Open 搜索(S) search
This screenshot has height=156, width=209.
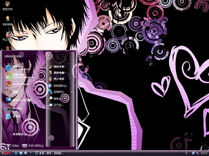tap(55, 99)
